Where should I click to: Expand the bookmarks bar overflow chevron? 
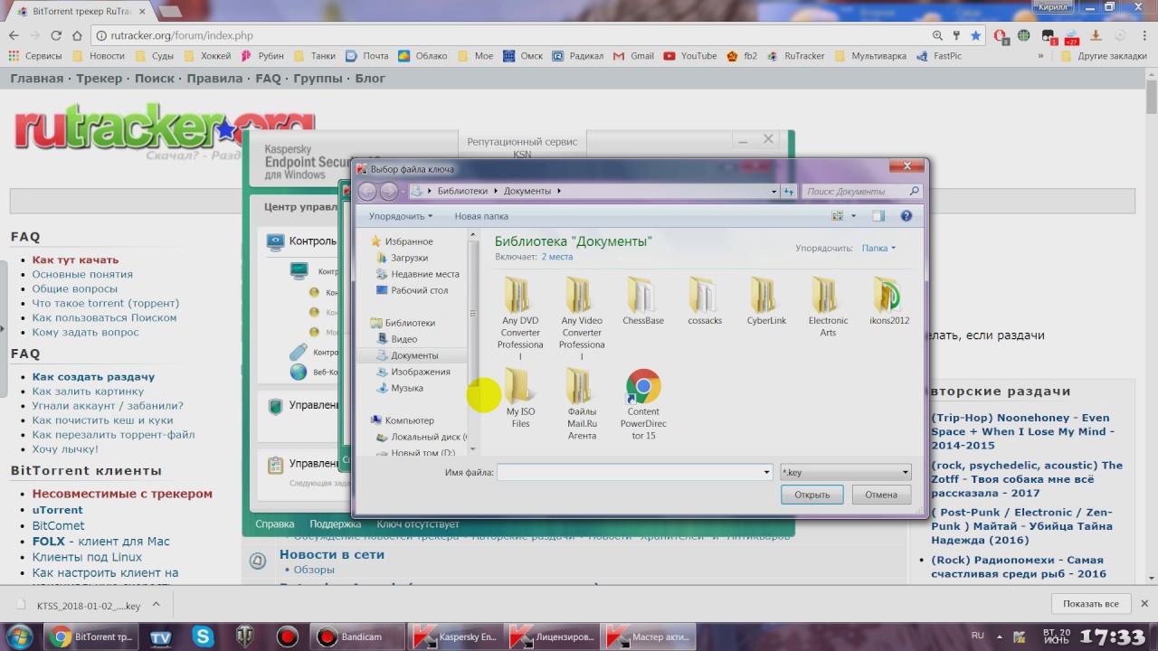[1040, 56]
